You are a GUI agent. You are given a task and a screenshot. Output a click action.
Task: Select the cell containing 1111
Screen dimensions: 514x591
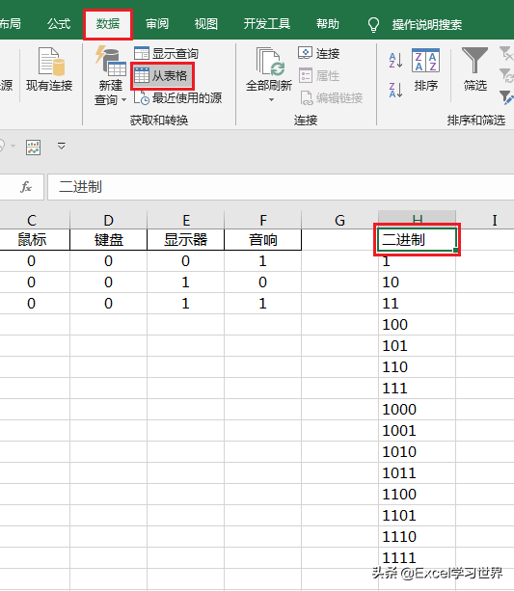418,558
